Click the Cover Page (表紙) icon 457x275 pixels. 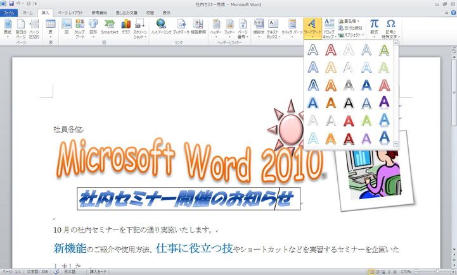pyautogui.click(x=8, y=28)
